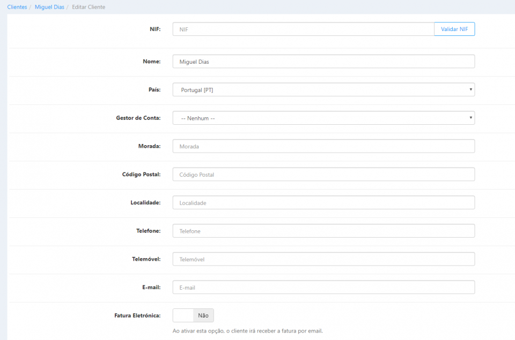Click the arrow on the Gestor de Conta selector

point(470,118)
